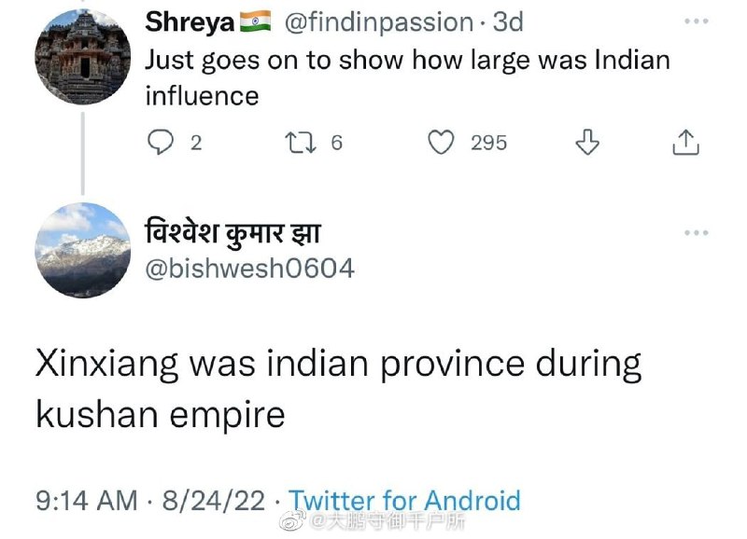The image size is (747, 539).
Task: Click the 3d timestamp on Shreya's tweet
Action: [508, 22]
